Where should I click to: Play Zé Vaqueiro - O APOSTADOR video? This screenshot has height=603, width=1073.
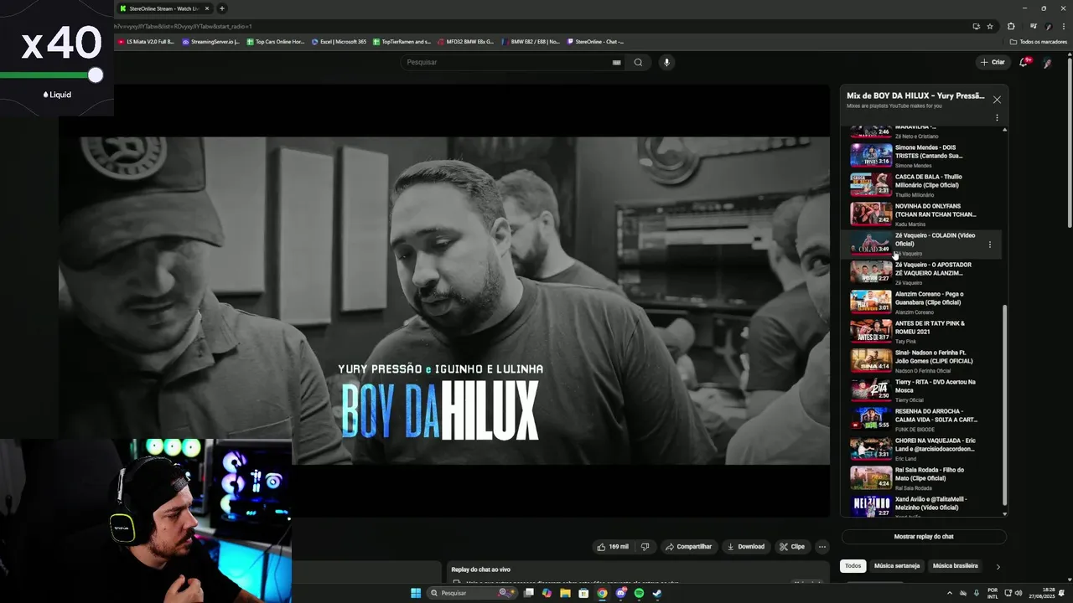[x=922, y=273]
